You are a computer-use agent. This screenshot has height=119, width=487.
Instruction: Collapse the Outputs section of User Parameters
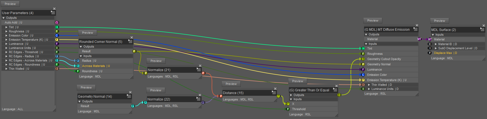point(4,18)
